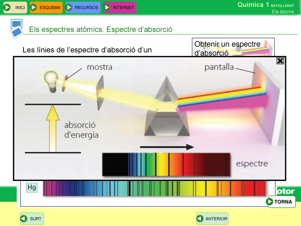Viewport: 301px width, 226px height.
Task: Click the 'espectre' label in the diagram
Action: click(252, 164)
